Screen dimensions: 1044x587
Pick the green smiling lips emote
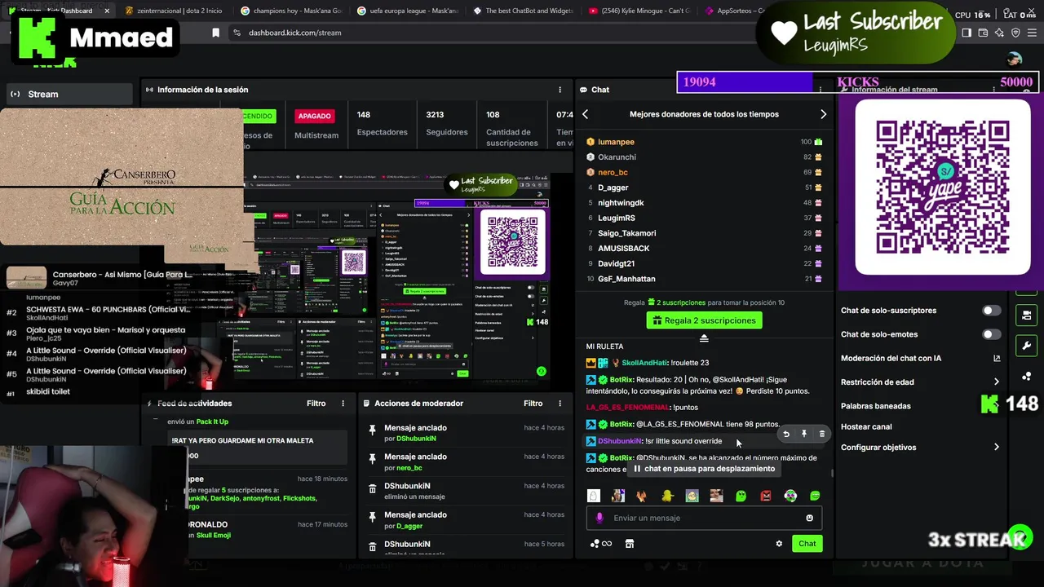(815, 496)
